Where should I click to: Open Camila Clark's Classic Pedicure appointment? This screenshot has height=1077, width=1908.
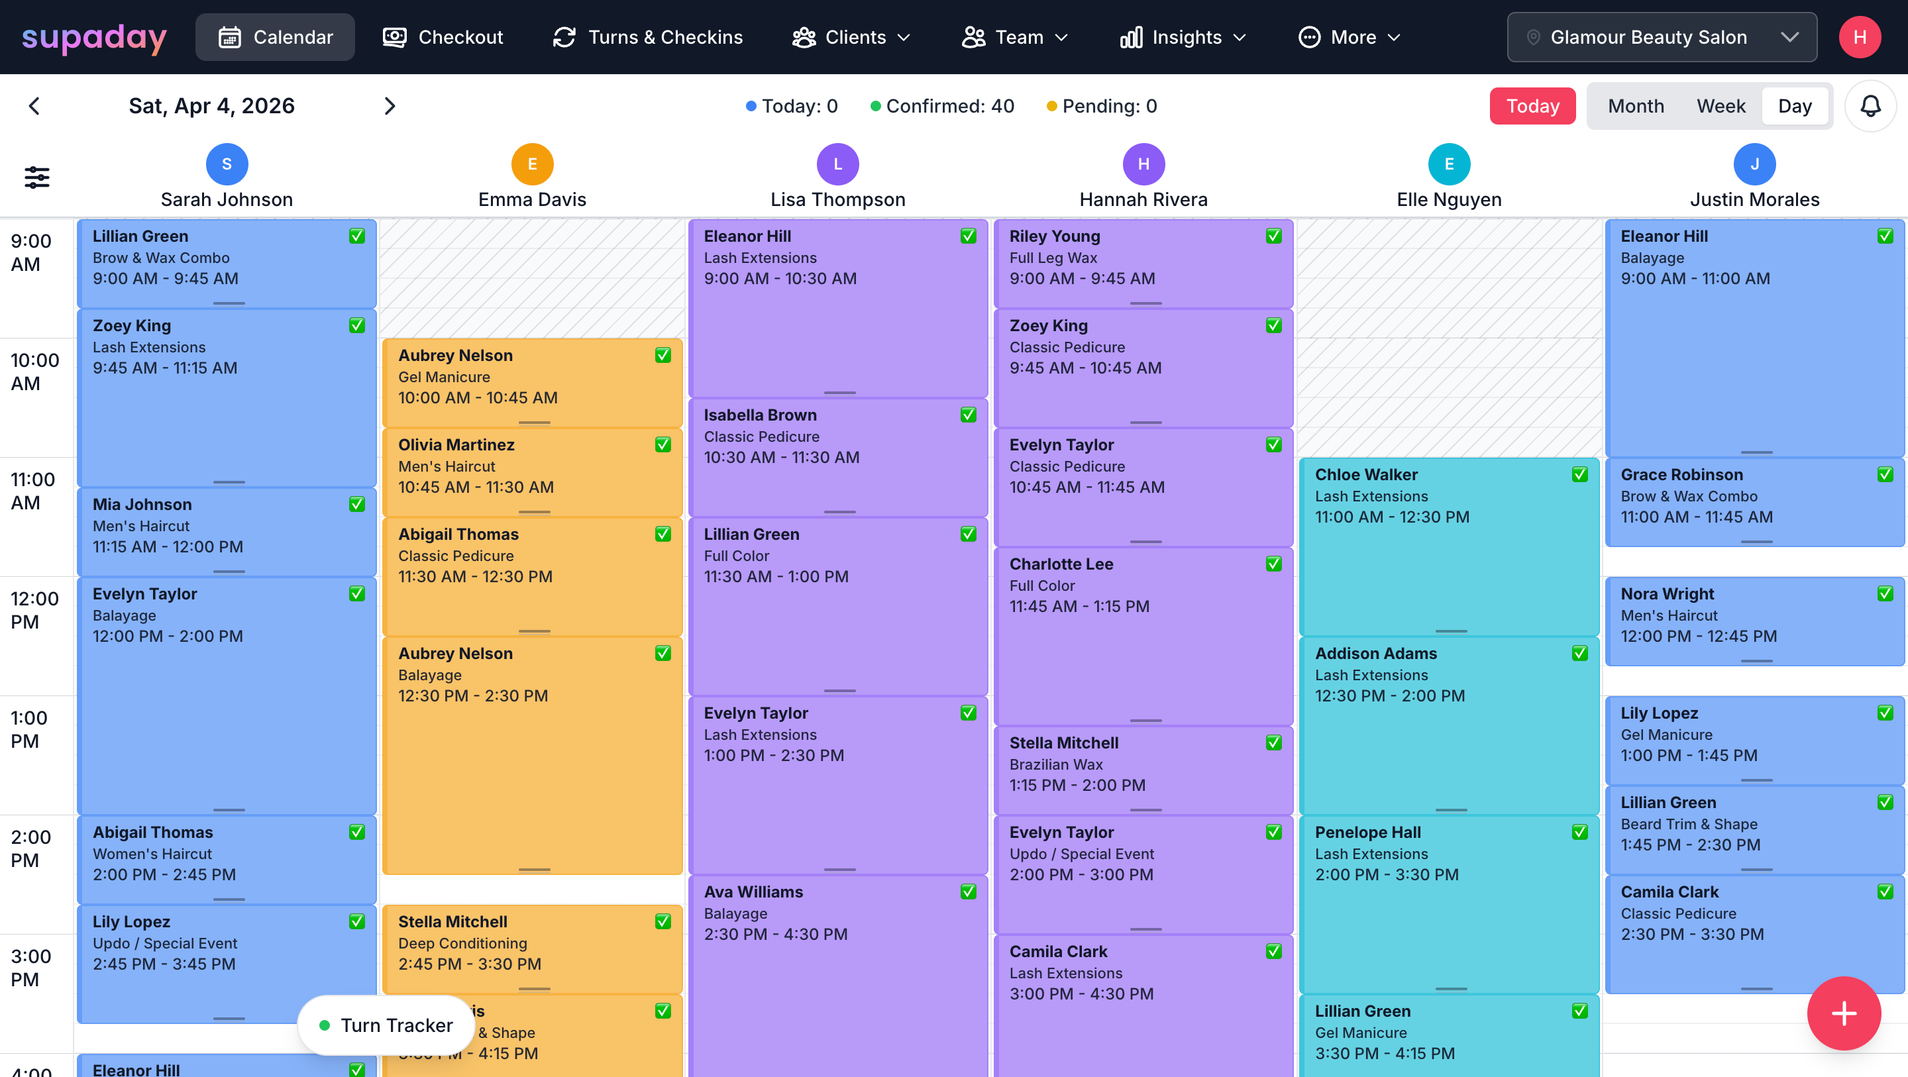pyautogui.click(x=1755, y=934)
